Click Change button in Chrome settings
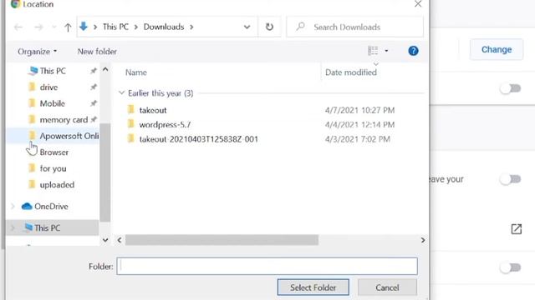Image resolution: width=535 pixels, height=300 pixels. [x=497, y=50]
